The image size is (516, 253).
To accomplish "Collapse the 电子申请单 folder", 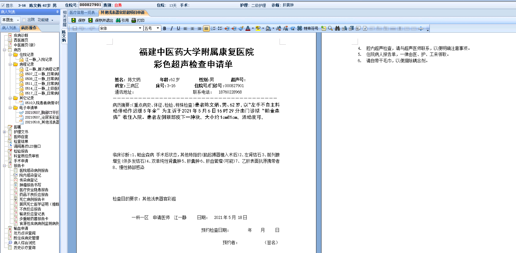I will 10,108.
